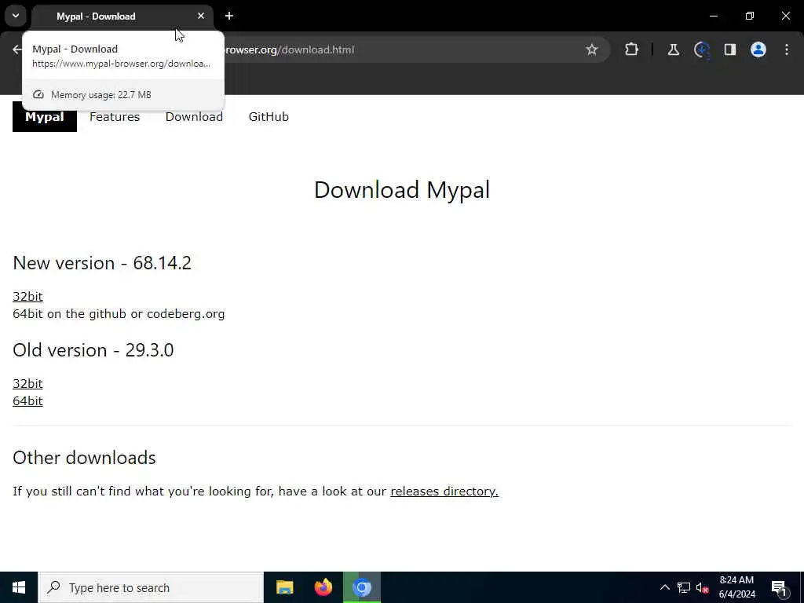Open the network status tray icon
The height and width of the screenshot is (603, 804).
(x=684, y=587)
